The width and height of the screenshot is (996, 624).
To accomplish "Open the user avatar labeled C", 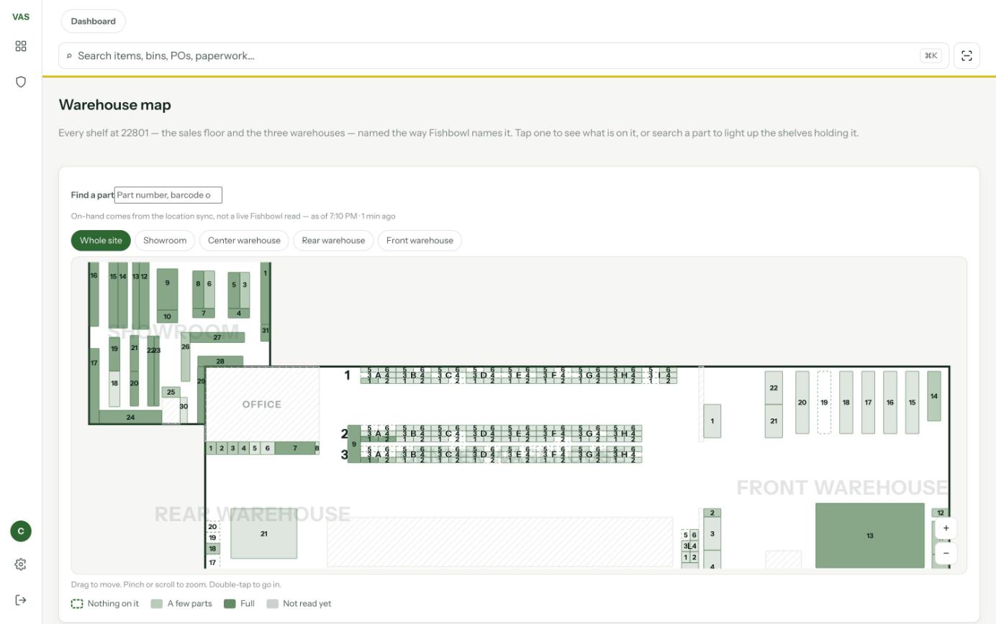I will point(21,531).
